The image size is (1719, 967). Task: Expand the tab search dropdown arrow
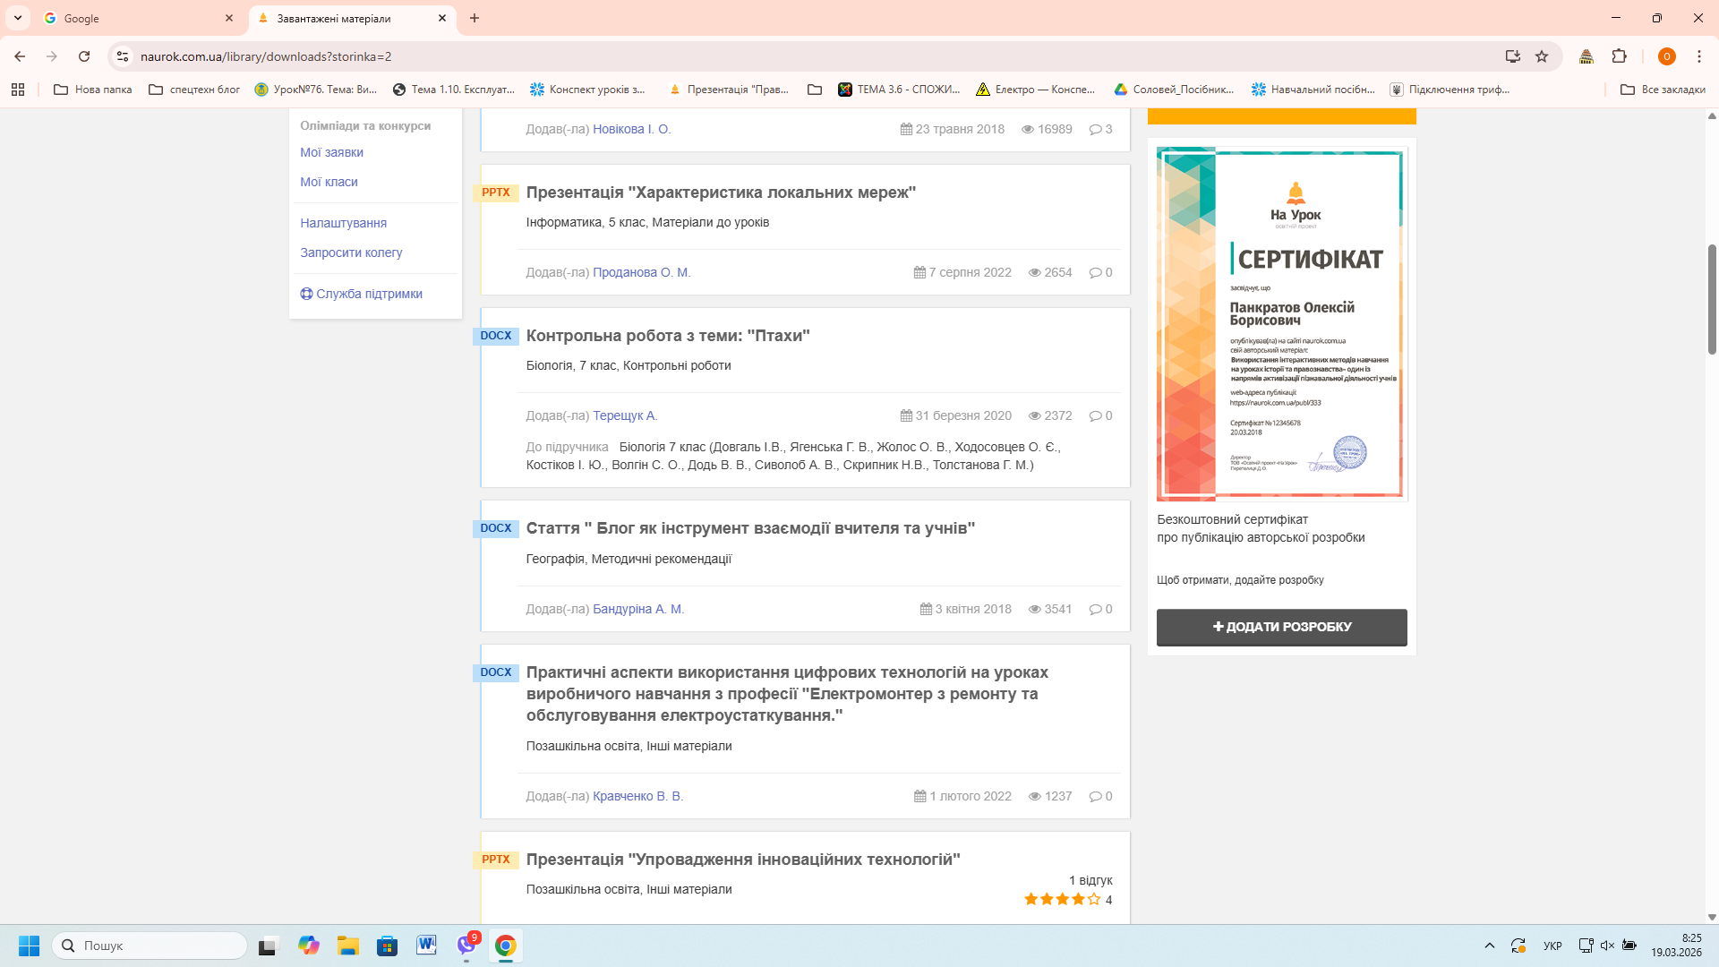coord(18,18)
